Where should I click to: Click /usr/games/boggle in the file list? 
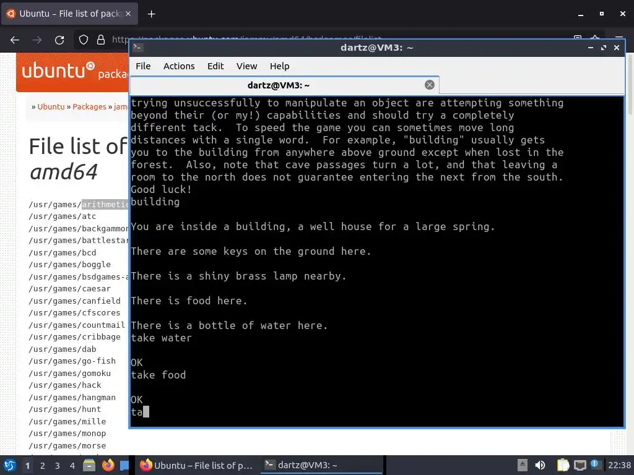tap(69, 265)
